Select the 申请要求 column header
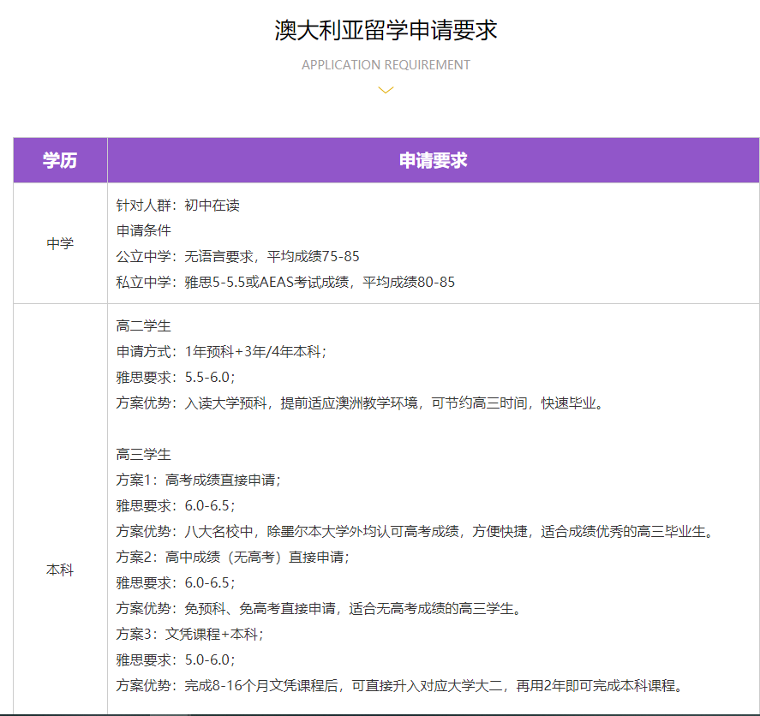Image resolution: width=760 pixels, height=716 pixels. (x=431, y=161)
